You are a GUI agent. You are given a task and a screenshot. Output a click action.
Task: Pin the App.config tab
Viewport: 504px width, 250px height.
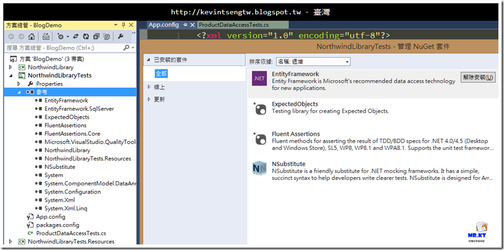click(x=185, y=25)
